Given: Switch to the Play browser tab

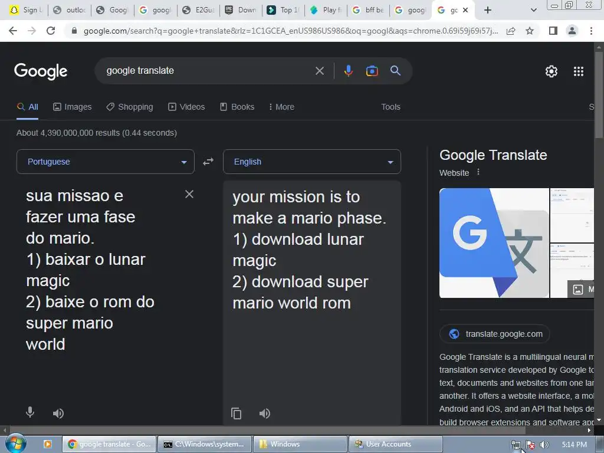Looking at the screenshot, I should point(326,10).
